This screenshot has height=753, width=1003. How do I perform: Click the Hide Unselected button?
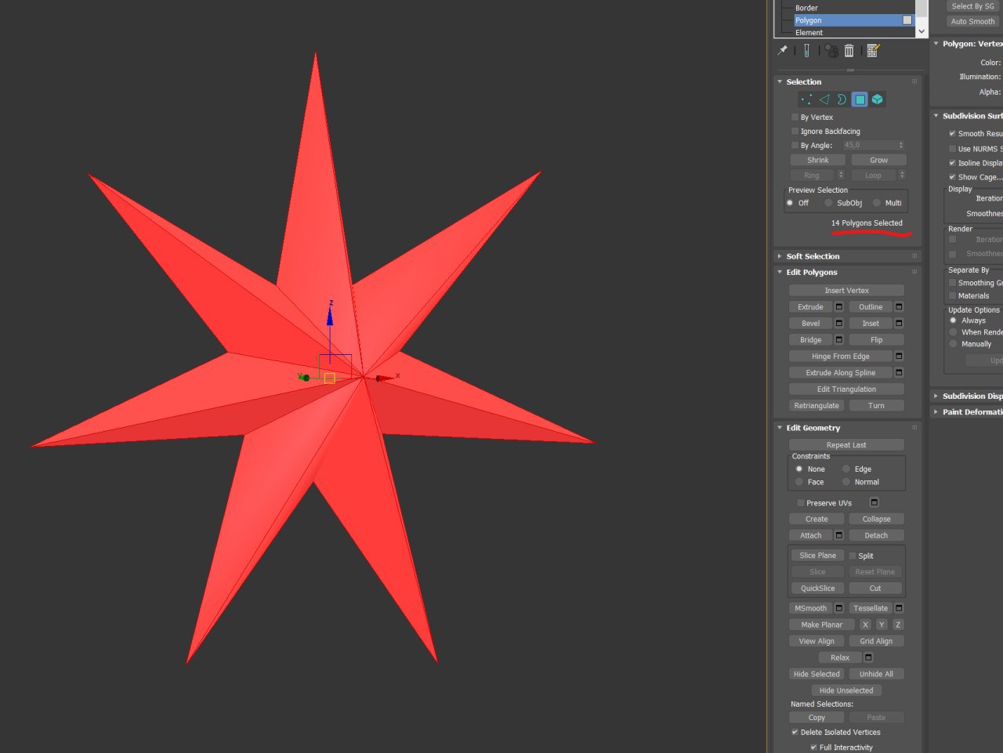(x=846, y=691)
